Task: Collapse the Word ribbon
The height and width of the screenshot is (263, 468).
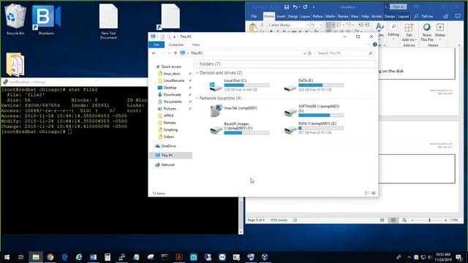Action: (459, 45)
